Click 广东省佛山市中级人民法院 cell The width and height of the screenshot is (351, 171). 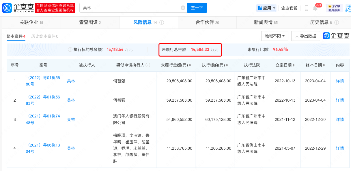click(x=251, y=148)
